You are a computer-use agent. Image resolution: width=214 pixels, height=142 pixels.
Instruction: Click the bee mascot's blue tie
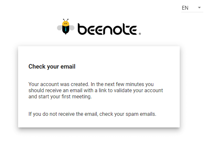pyautogui.click(x=66, y=29)
